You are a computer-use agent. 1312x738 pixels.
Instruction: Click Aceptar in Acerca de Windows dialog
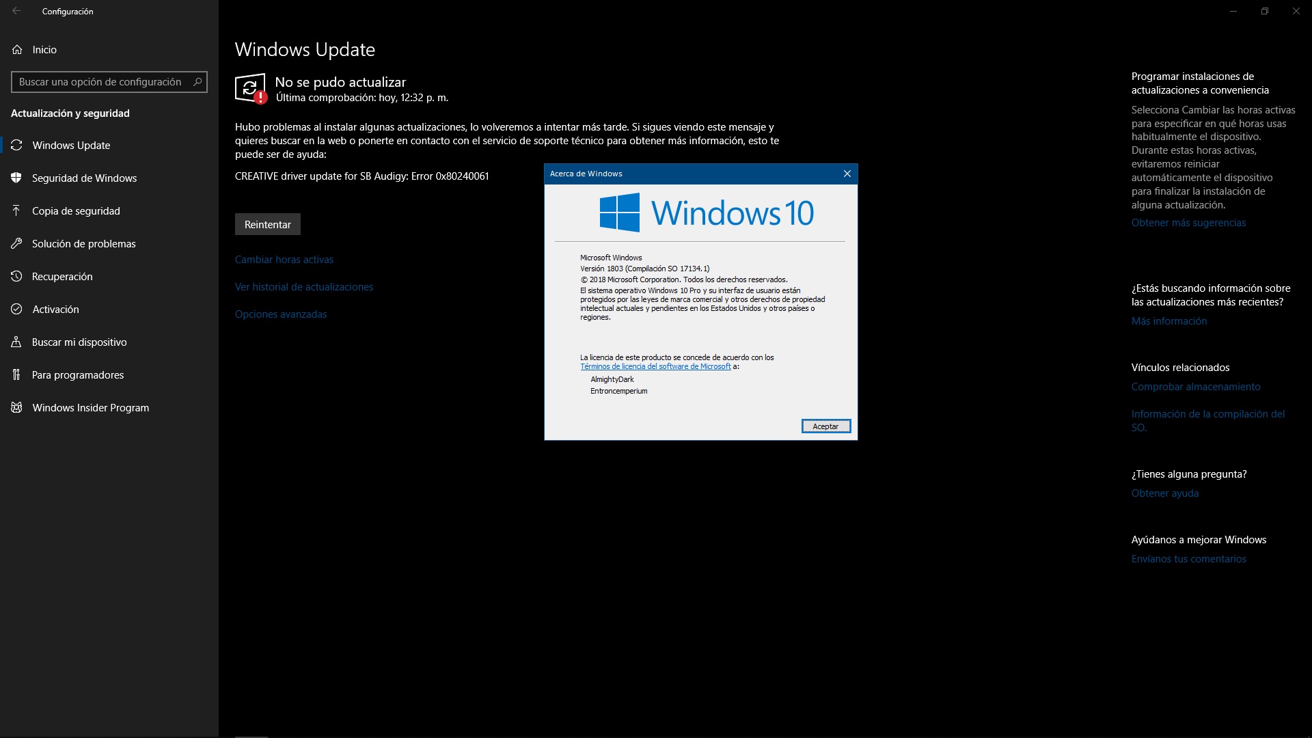click(825, 426)
